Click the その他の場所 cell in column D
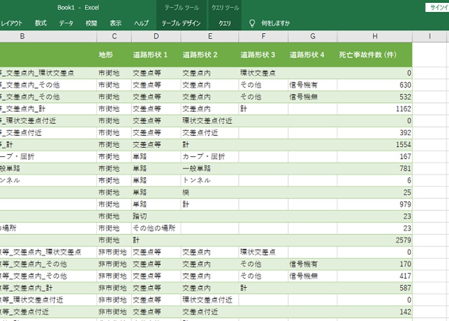Viewport: 449px width, 321px height. click(156, 229)
